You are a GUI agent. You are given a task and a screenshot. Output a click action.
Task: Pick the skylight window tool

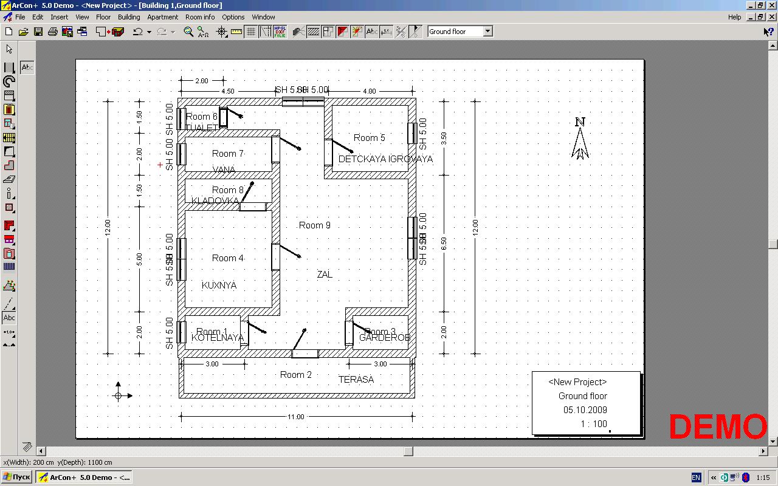click(9, 253)
